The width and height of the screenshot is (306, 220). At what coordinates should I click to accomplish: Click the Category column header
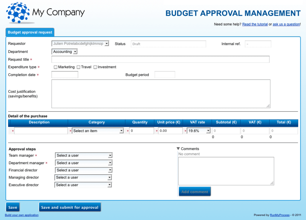(x=97, y=122)
